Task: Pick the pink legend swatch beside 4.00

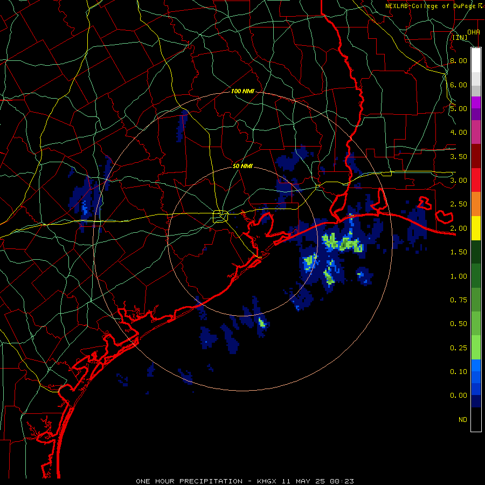Action: 476,132
